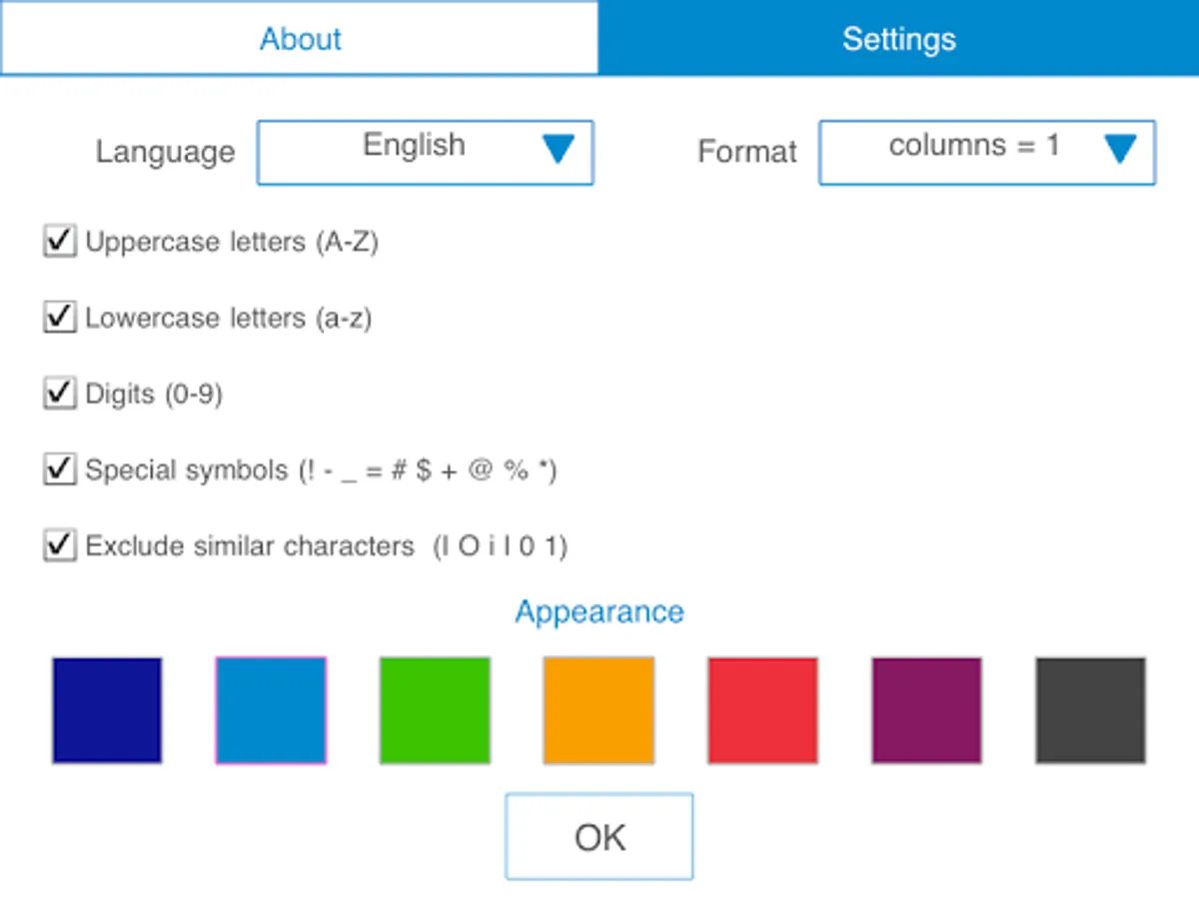Uncheck Exclude similar characters option
This screenshot has height=899, width=1199.
[x=60, y=545]
